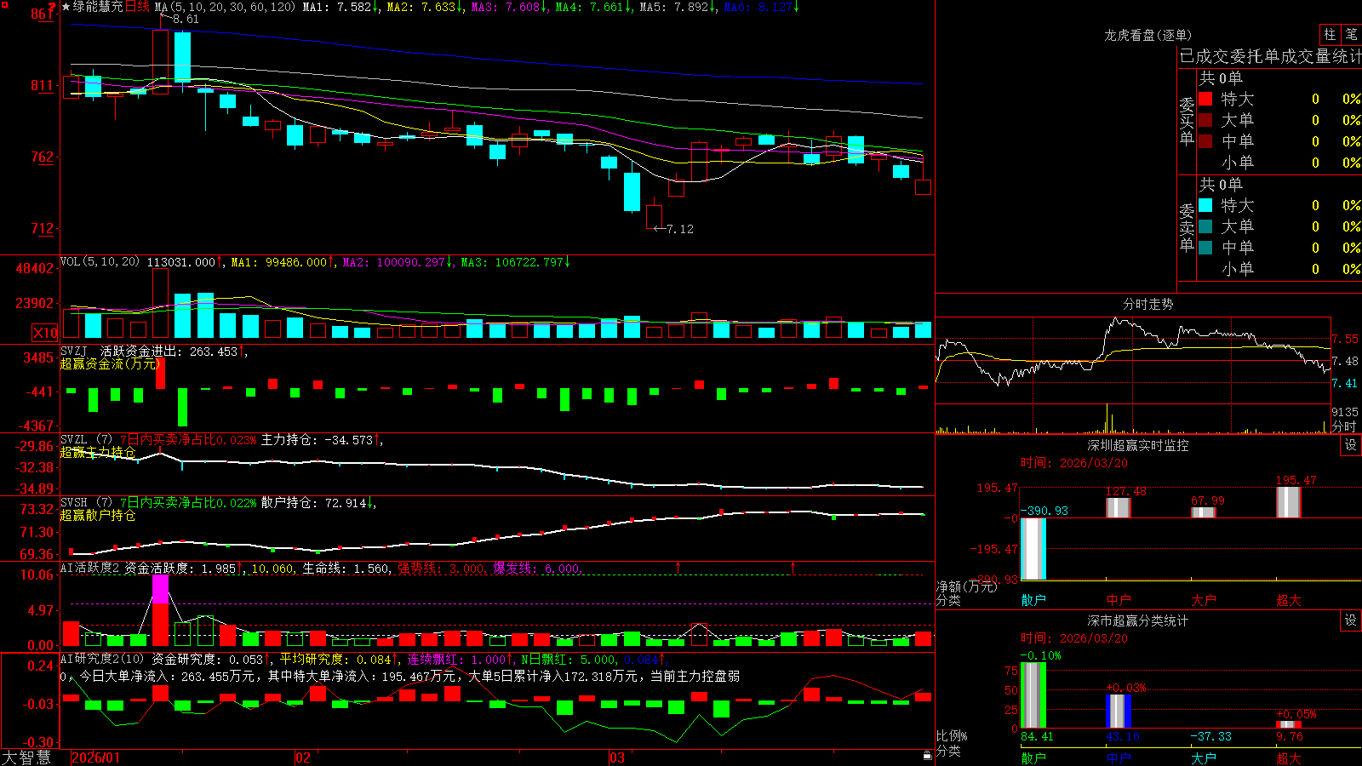Viewport: 1362px width, 766px height.
Task: Click the teal 中单 swatch under 委卖单
Action: click(1205, 248)
